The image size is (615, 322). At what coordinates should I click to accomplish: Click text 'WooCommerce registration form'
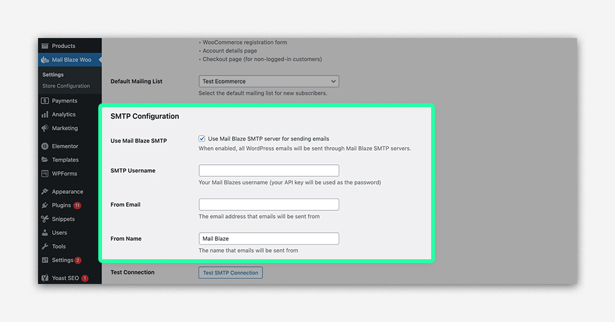(245, 42)
